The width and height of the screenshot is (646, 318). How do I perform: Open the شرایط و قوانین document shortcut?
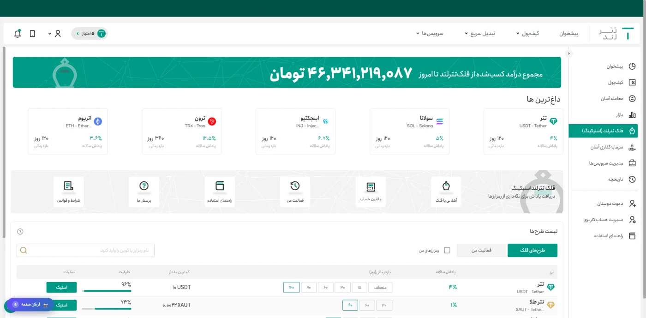[69, 192]
